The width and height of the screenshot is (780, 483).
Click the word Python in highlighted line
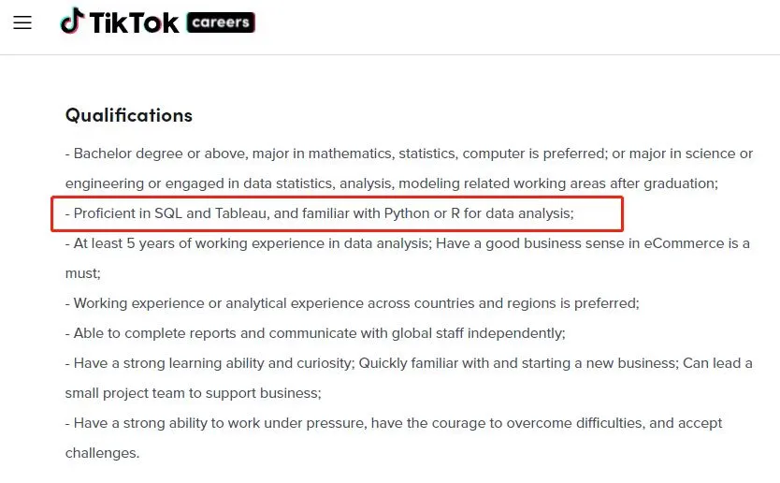click(407, 213)
